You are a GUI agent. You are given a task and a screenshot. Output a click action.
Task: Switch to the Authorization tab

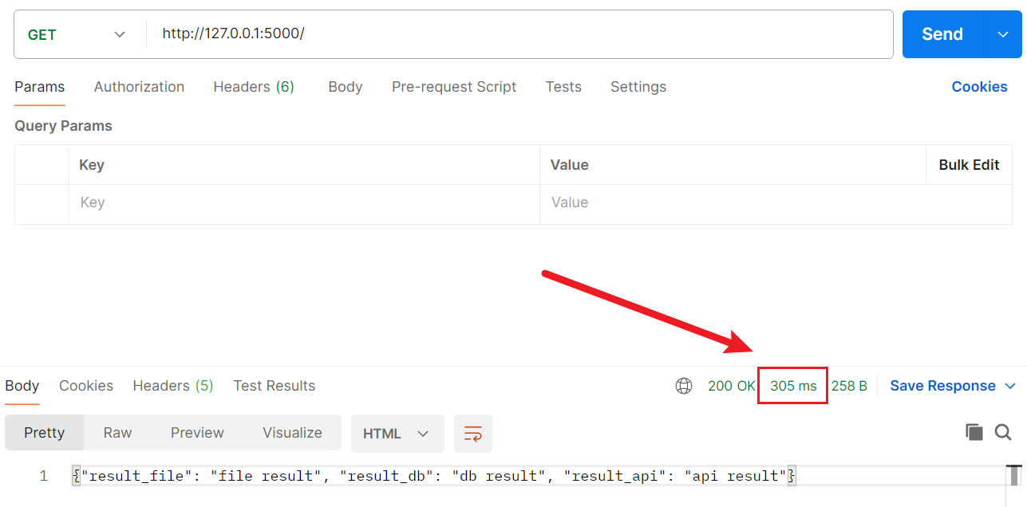(139, 87)
